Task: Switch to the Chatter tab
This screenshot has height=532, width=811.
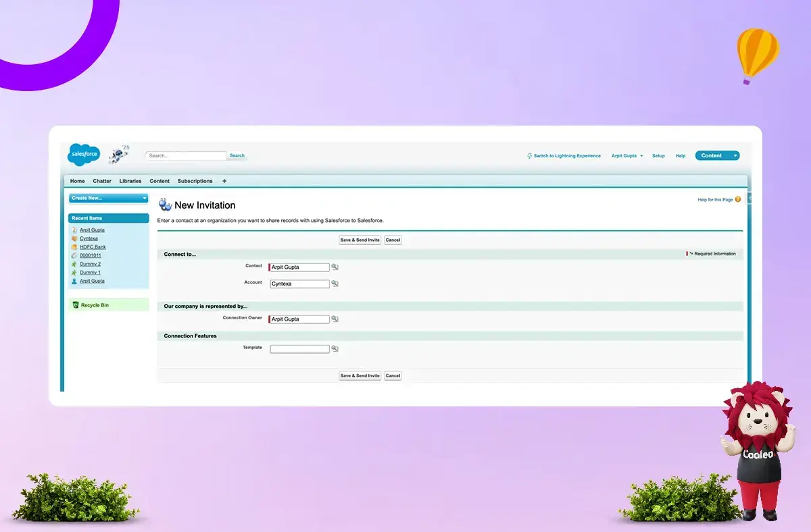Action: tap(102, 181)
